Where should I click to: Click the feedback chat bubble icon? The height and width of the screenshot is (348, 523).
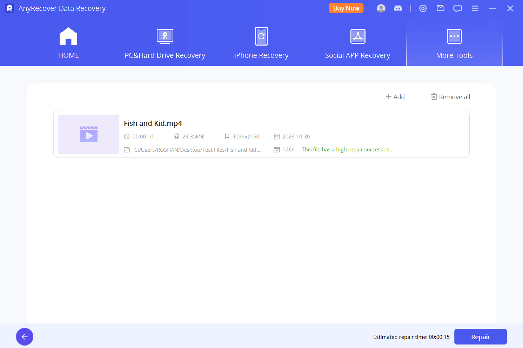(457, 8)
